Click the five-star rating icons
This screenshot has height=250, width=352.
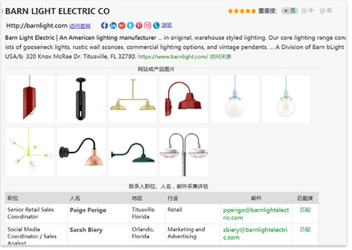(x=242, y=11)
